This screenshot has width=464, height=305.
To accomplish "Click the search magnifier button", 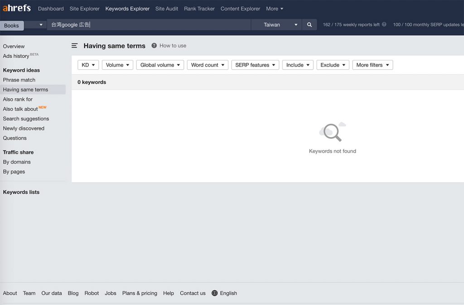I will 309,25.
